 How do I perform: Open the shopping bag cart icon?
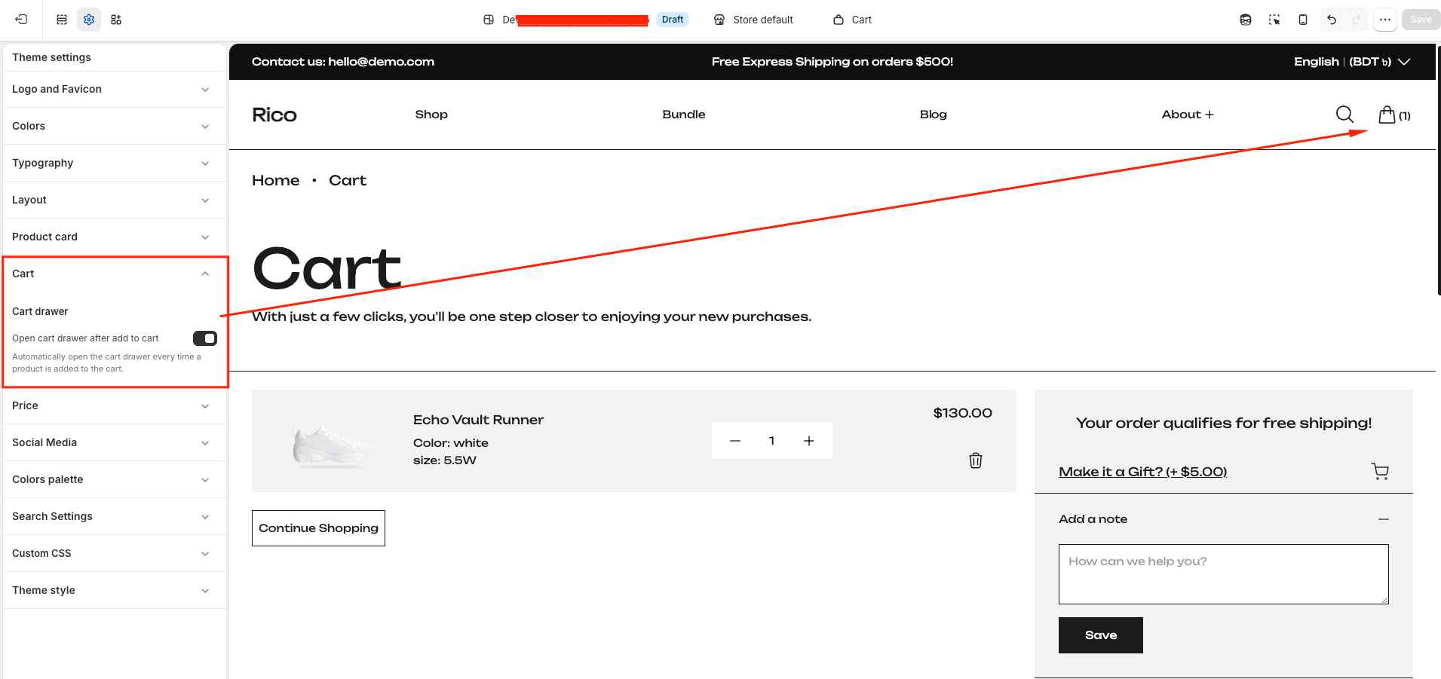[x=1394, y=115]
